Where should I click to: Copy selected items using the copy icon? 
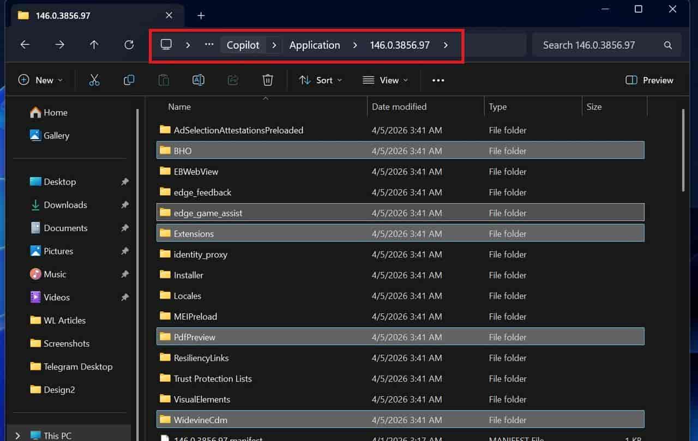click(129, 80)
